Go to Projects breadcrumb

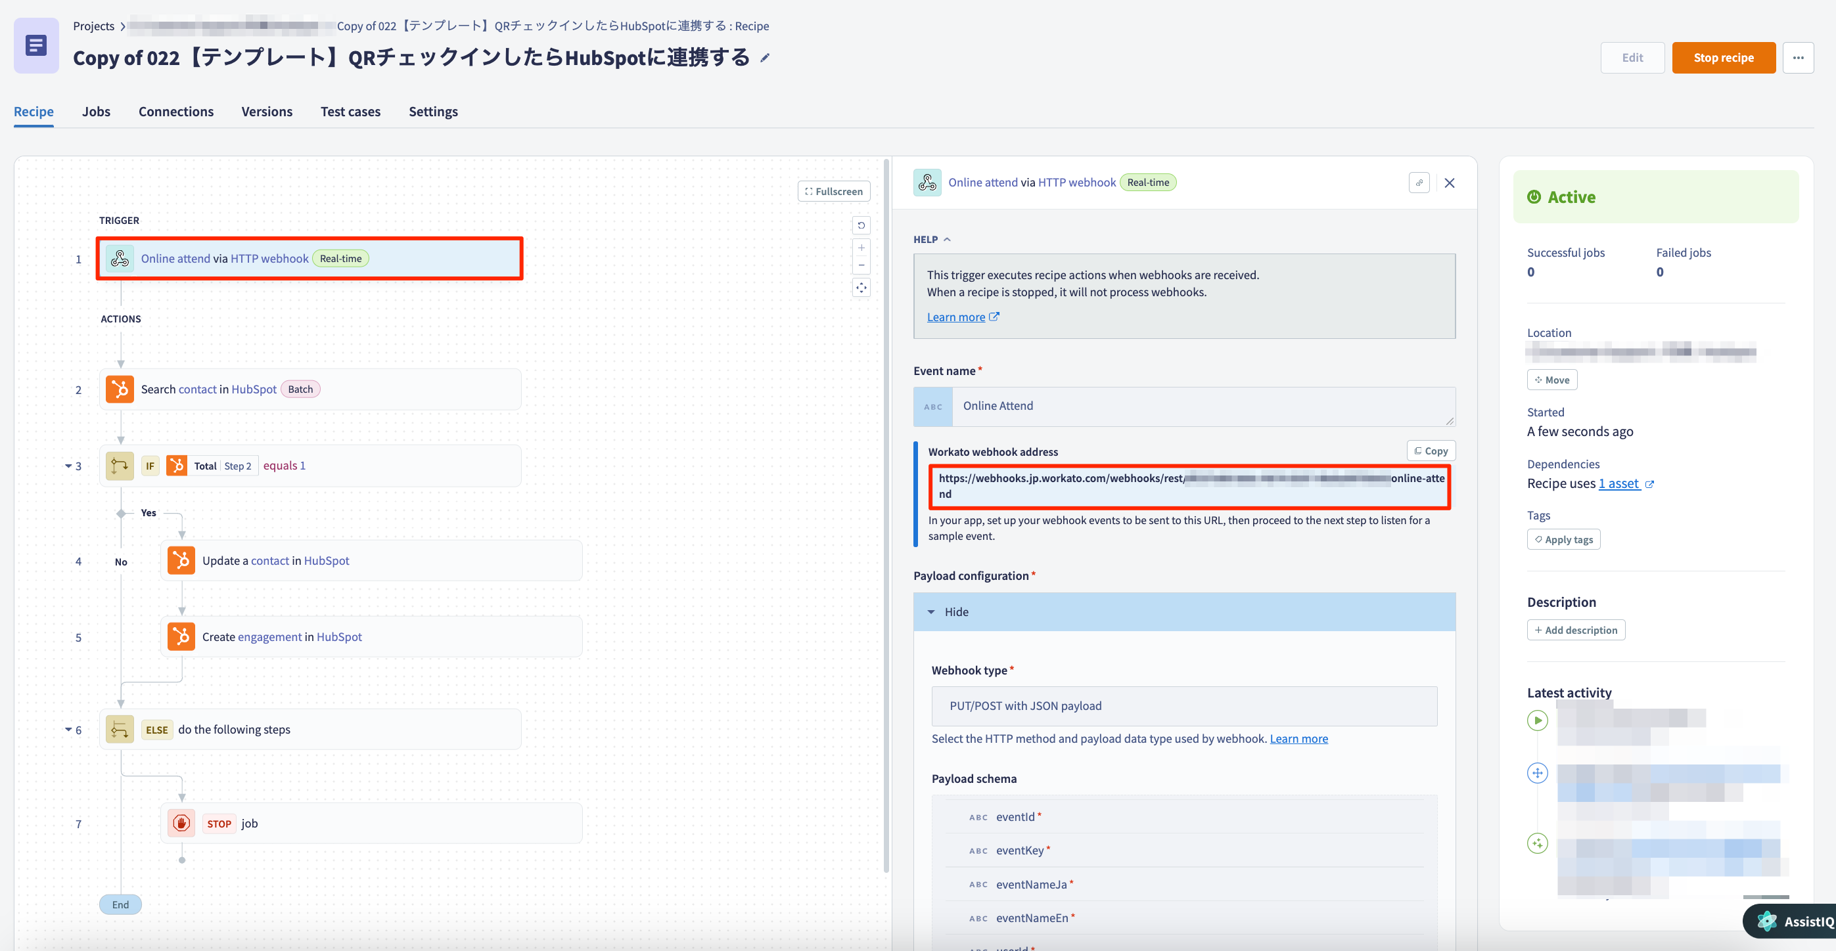point(93,26)
